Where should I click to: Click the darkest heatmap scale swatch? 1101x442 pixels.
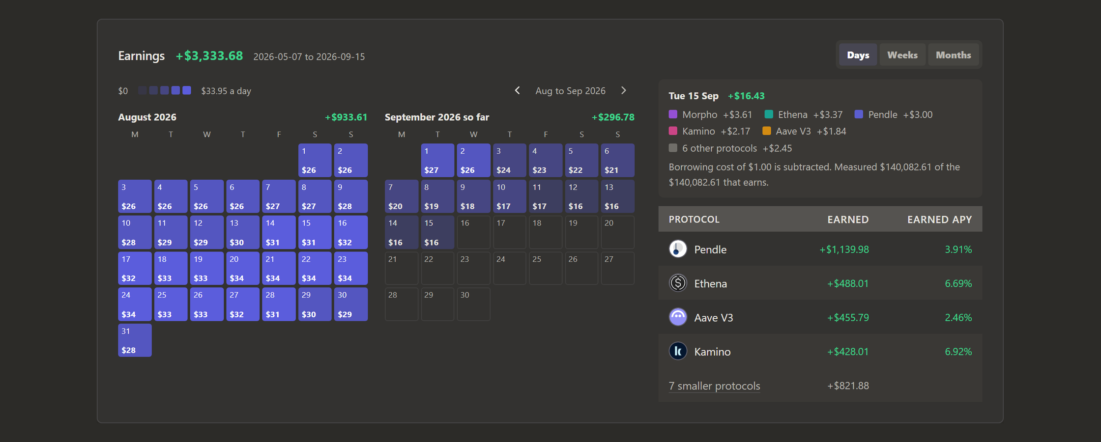143,90
